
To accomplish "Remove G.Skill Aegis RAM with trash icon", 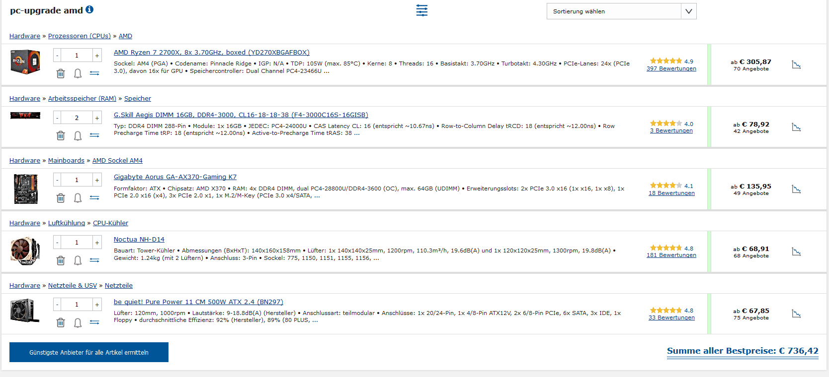I will [x=61, y=135].
